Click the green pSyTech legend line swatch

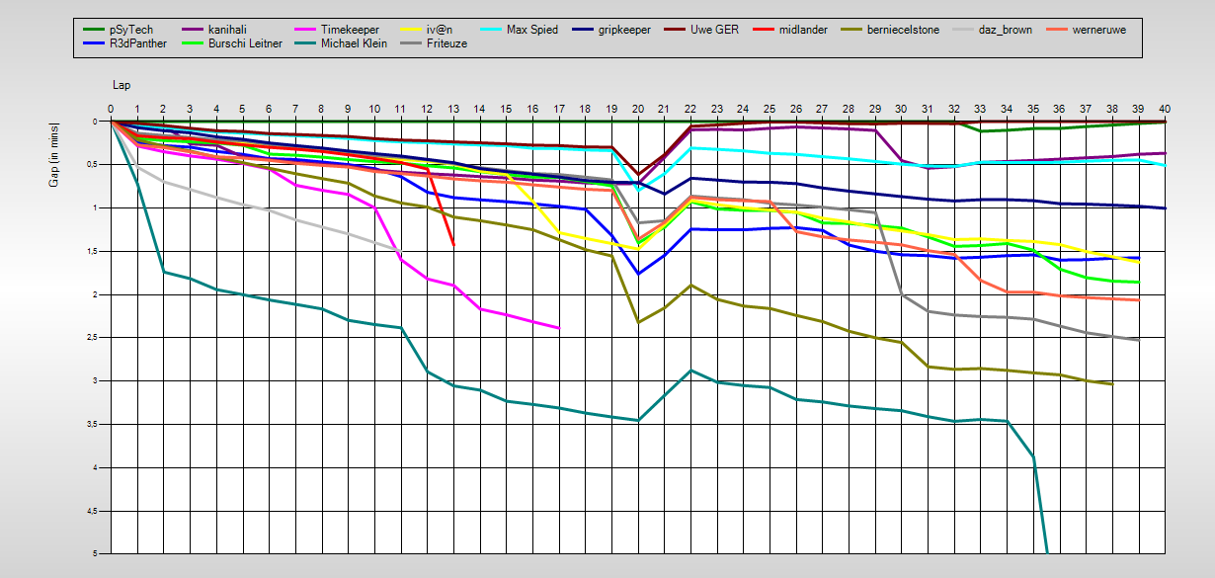pos(94,30)
